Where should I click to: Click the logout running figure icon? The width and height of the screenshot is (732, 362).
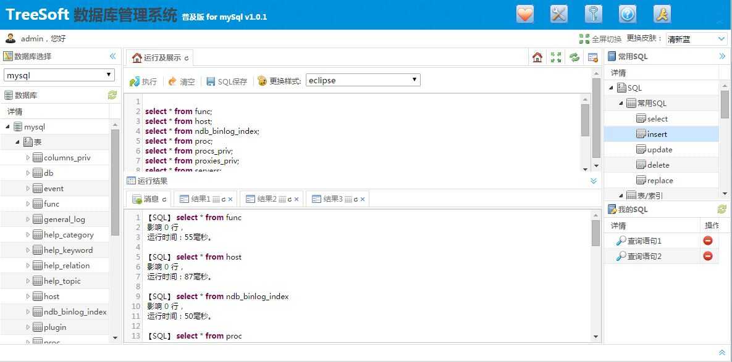pyautogui.click(x=662, y=14)
